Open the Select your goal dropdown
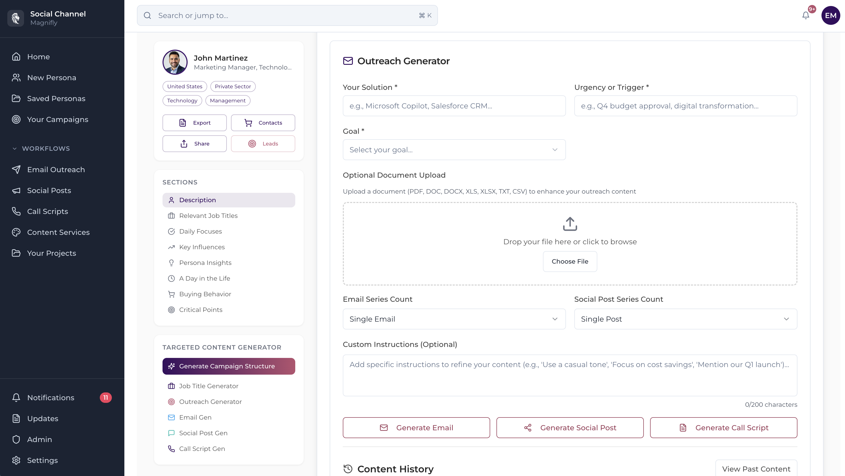845x476 pixels. [454, 150]
